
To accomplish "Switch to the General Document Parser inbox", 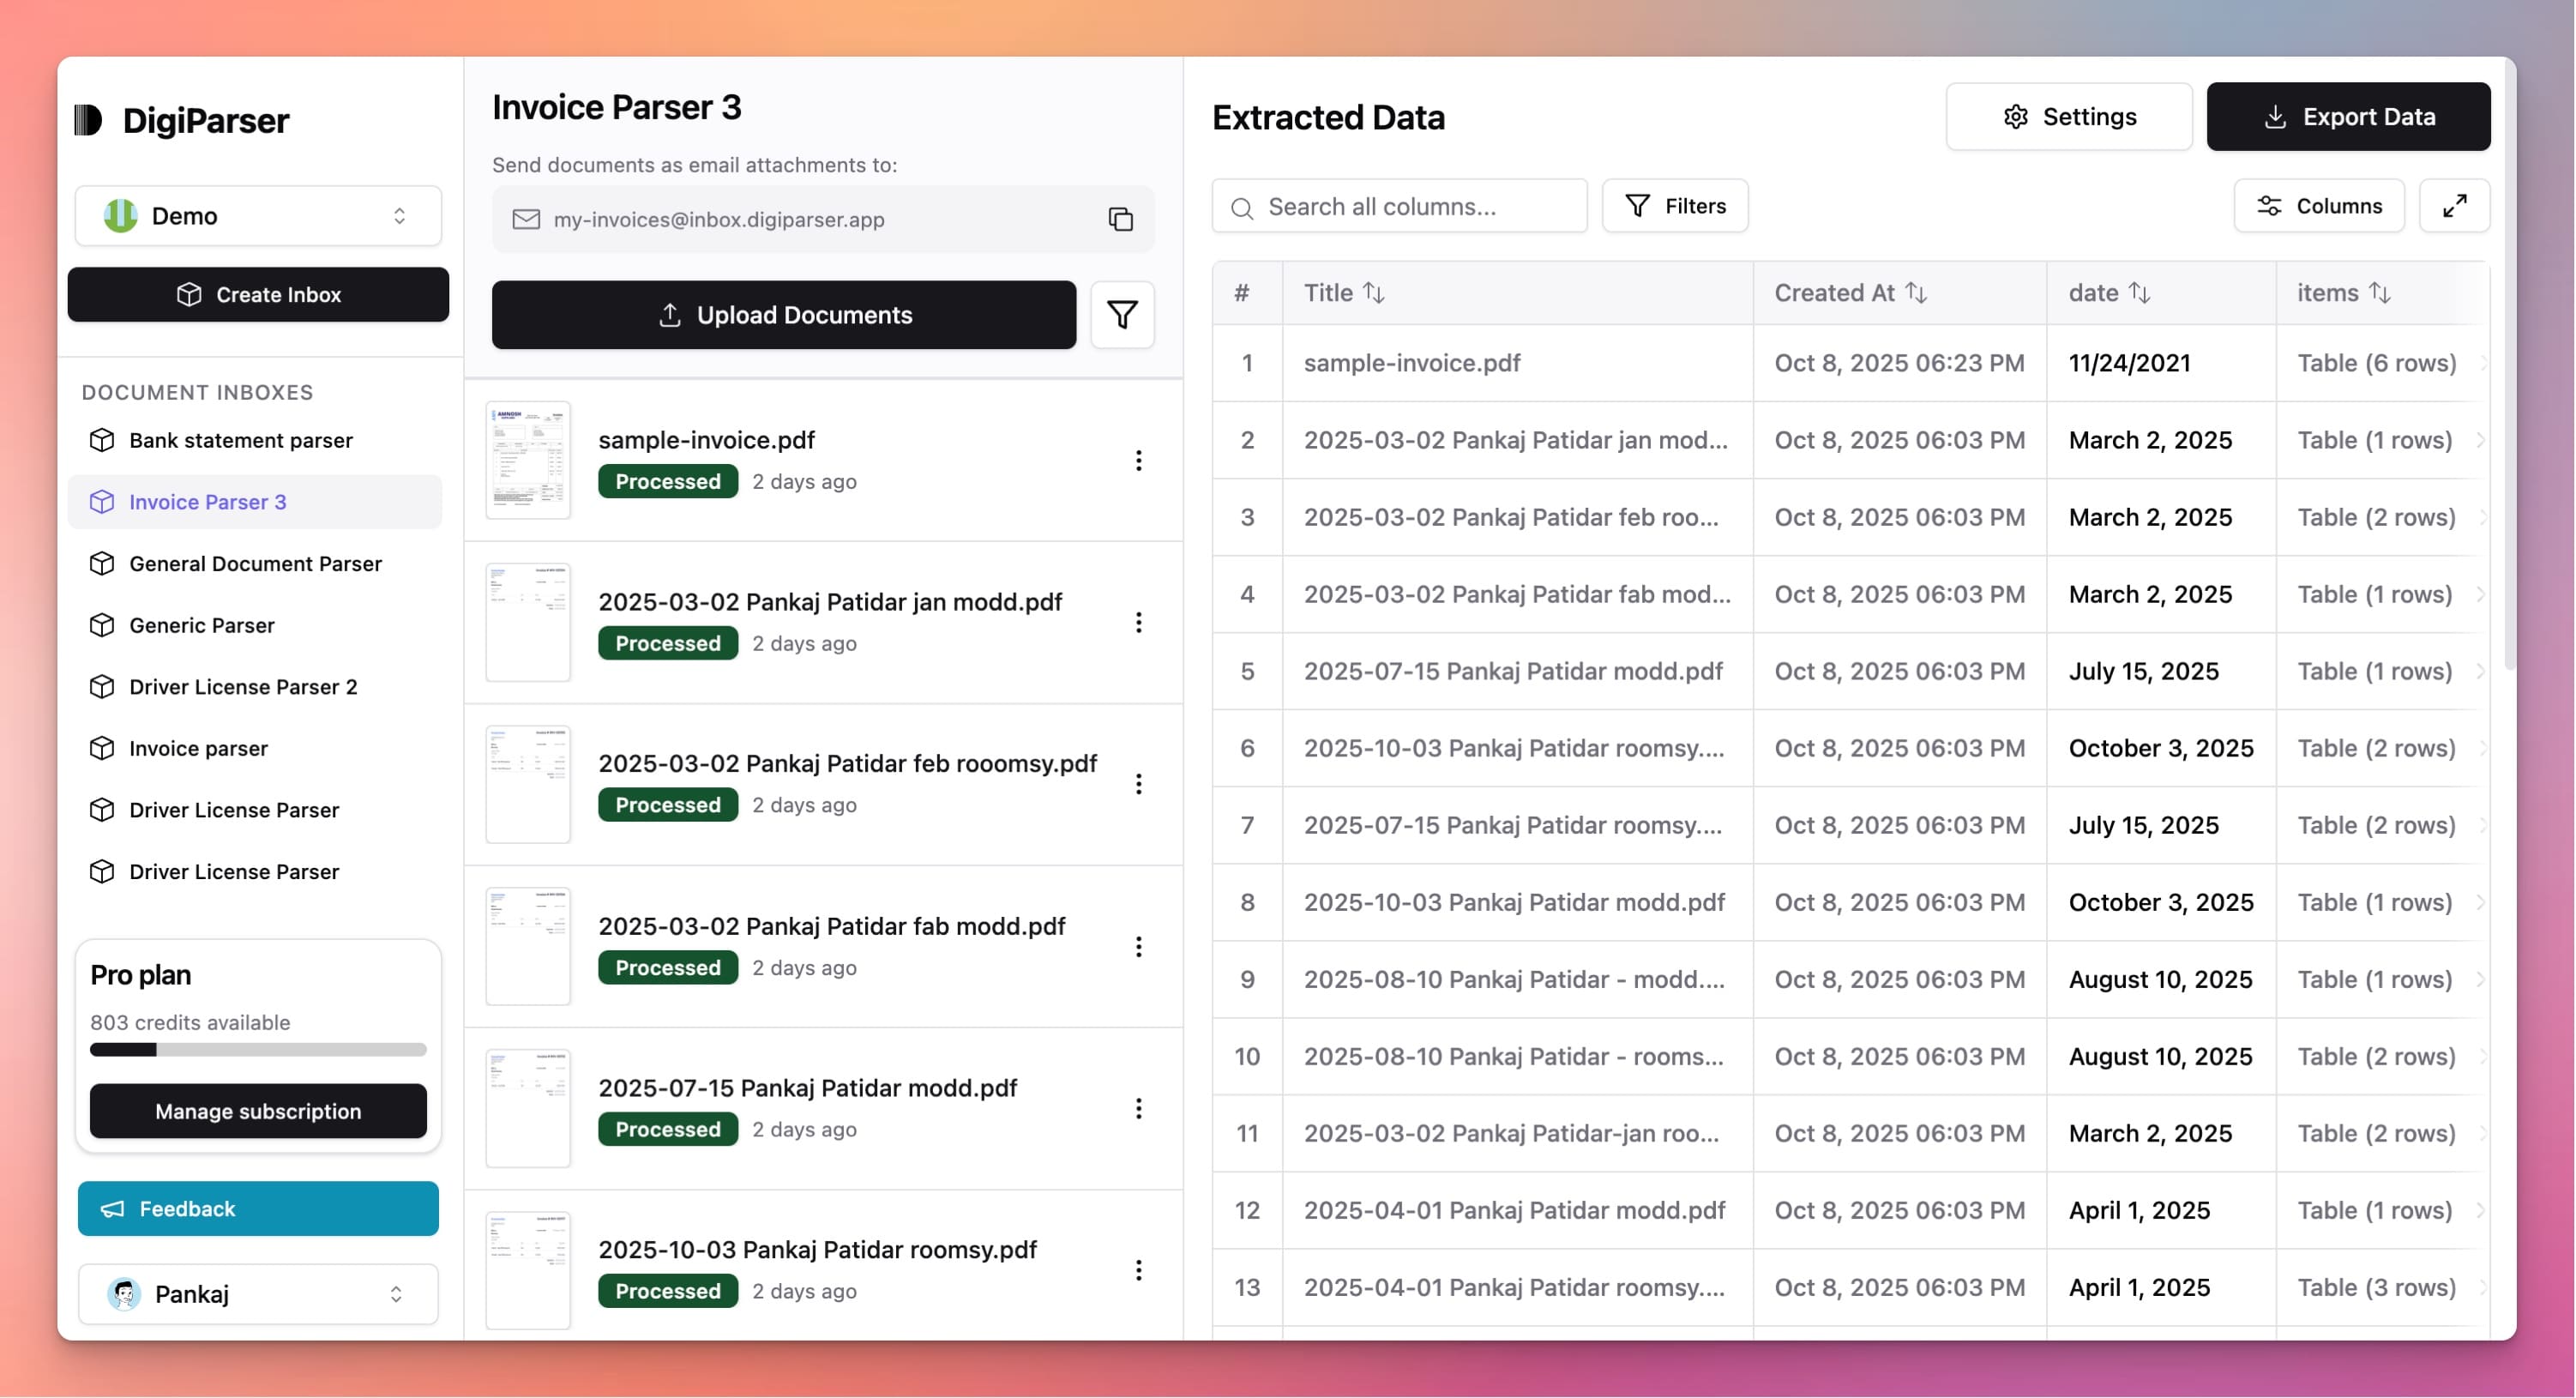I will pyautogui.click(x=254, y=563).
